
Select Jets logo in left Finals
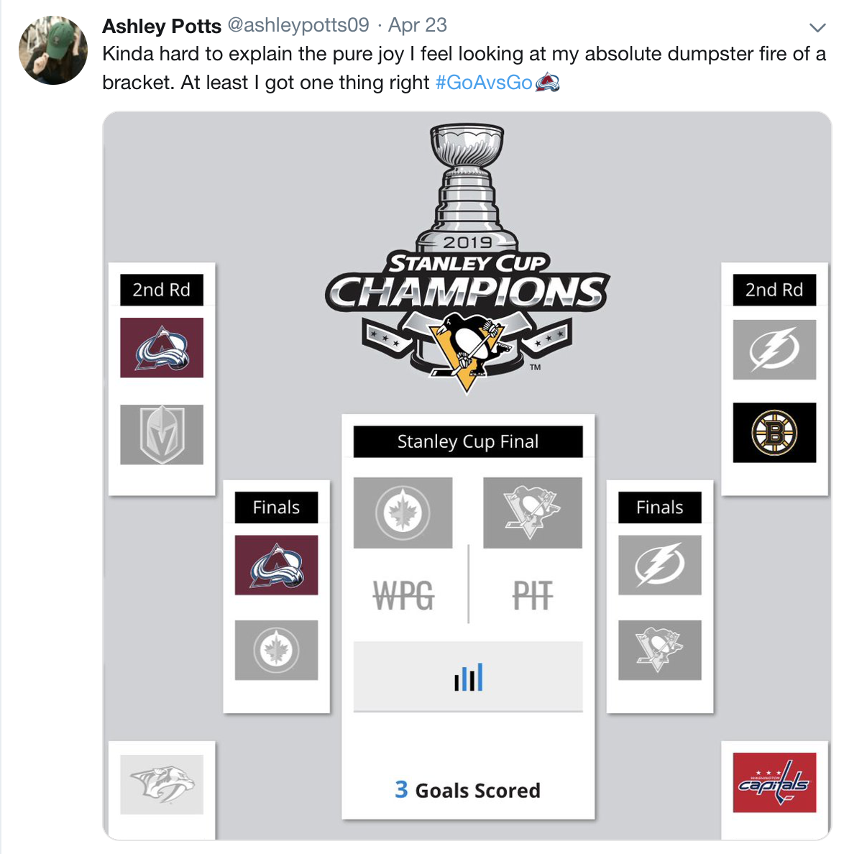coord(276,650)
